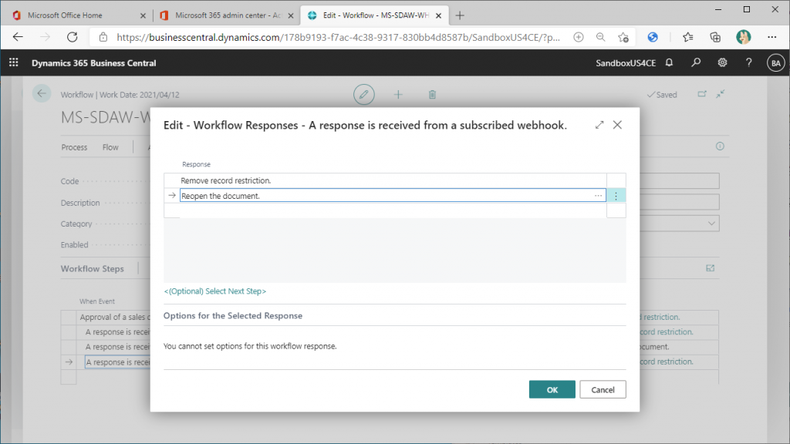The width and height of the screenshot is (790, 444).
Task: Click the zoom in plus icon in address bar
Action: [579, 37]
